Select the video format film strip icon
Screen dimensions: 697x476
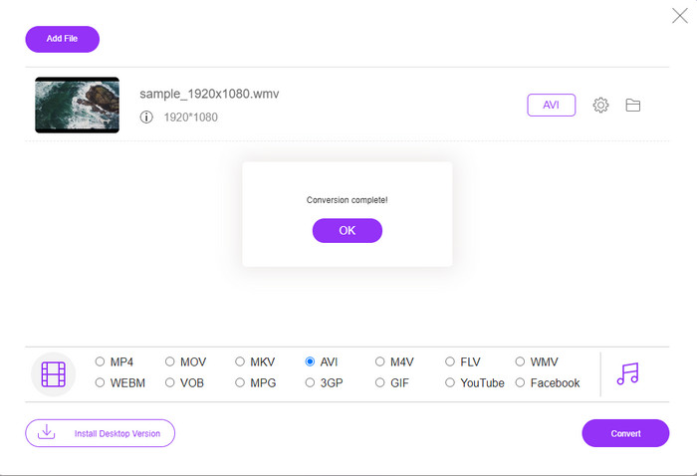coord(54,374)
